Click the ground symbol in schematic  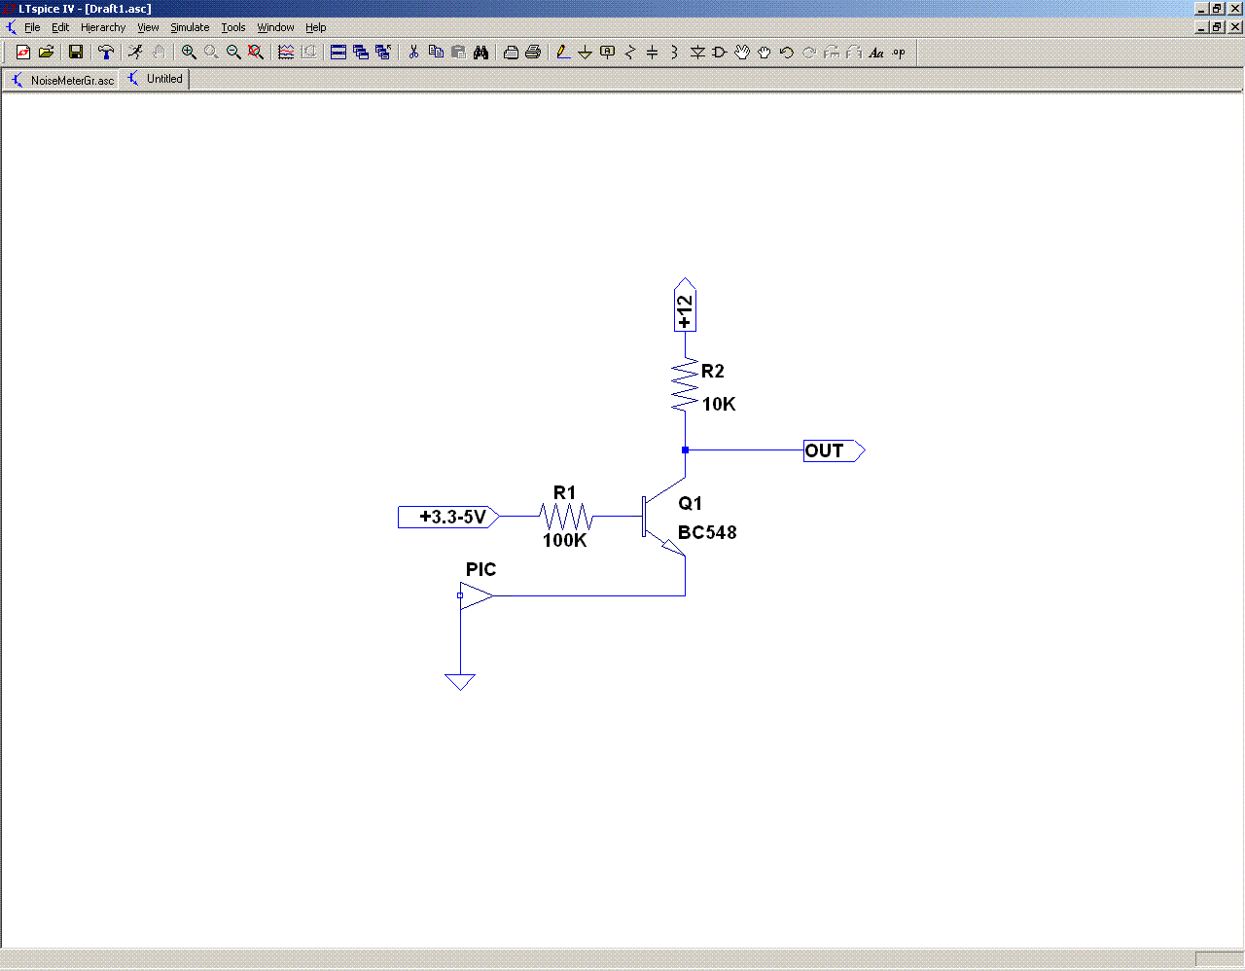460,682
